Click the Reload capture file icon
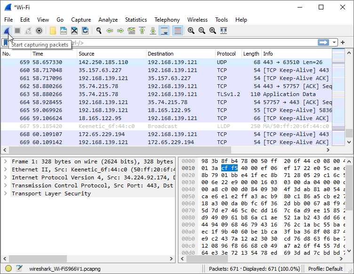 click(x=85, y=31)
